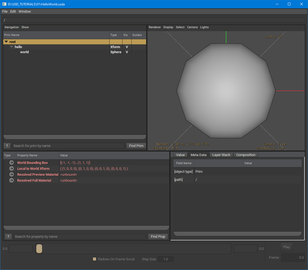The width and height of the screenshot is (308, 270).
Task: Open the Composition tab
Action: coord(246,155)
